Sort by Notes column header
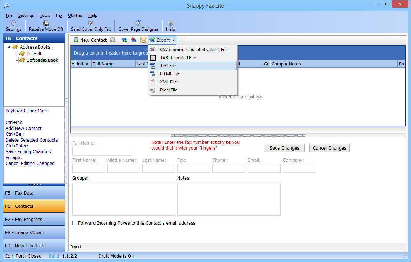This screenshot has height=262, width=411. point(343,64)
